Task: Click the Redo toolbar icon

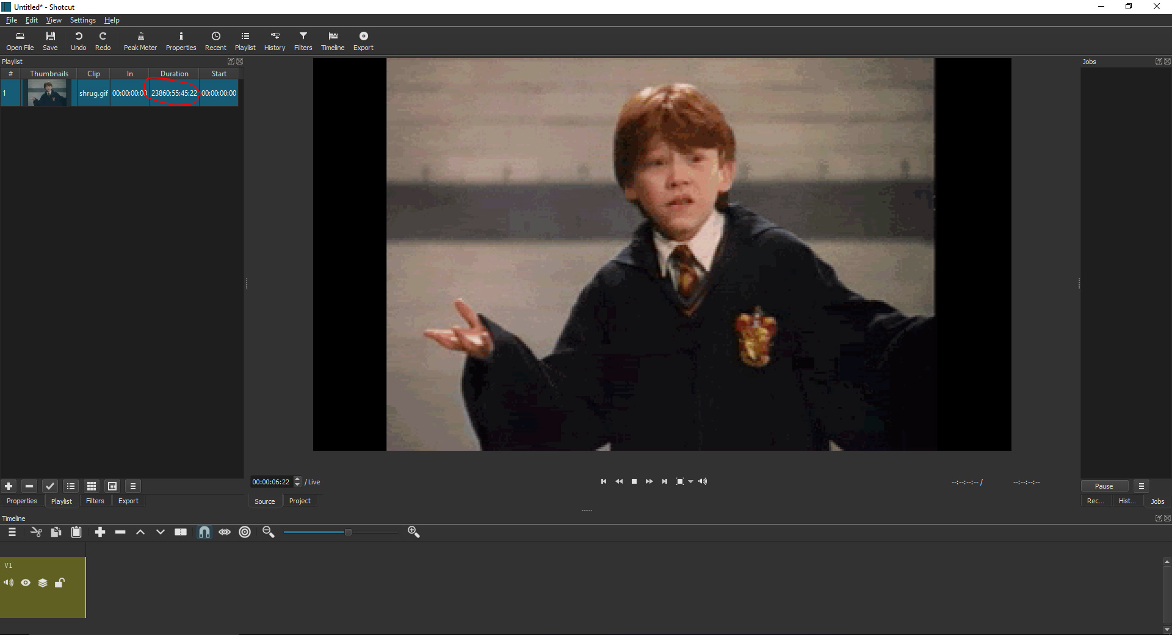Action: coord(103,41)
